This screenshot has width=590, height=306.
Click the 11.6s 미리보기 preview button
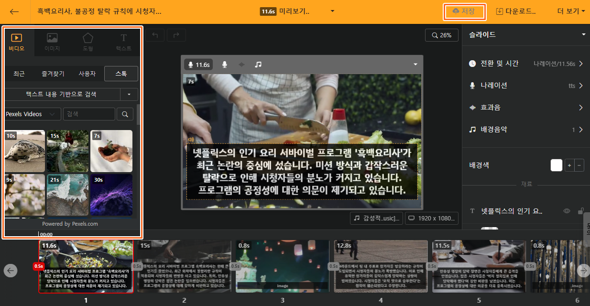coord(285,11)
